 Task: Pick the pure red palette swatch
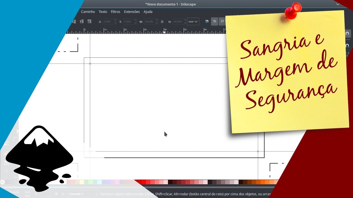click(x=143, y=182)
